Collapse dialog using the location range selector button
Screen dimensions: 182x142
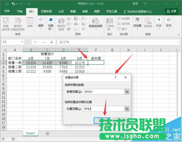point(127,109)
